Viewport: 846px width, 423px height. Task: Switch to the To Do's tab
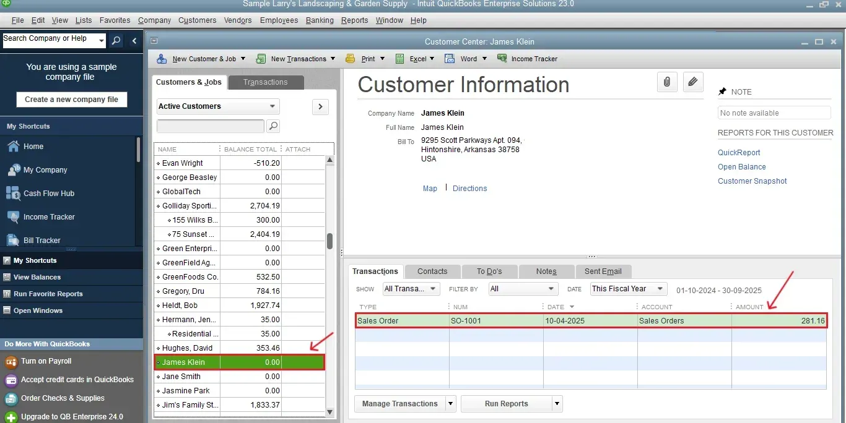[489, 271]
